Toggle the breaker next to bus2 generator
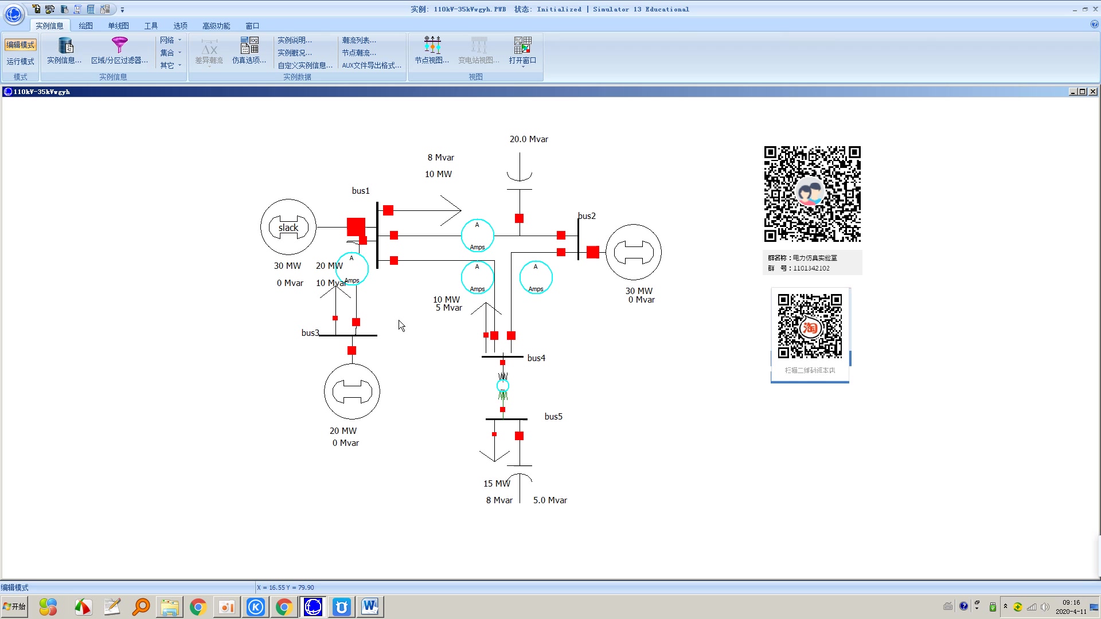This screenshot has width=1101, height=619. [593, 252]
